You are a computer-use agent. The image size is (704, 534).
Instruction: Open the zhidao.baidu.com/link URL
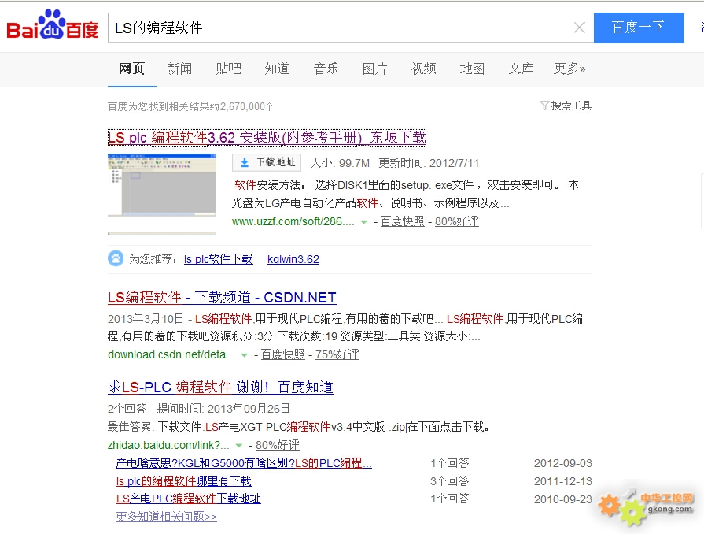coord(169,445)
